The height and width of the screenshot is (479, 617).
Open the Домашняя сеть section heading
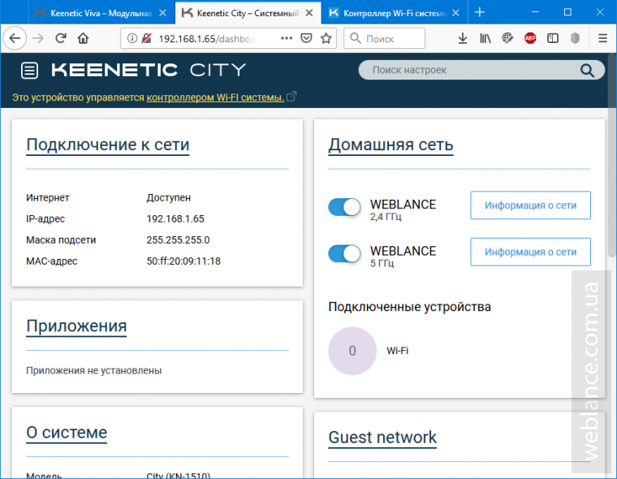[390, 145]
